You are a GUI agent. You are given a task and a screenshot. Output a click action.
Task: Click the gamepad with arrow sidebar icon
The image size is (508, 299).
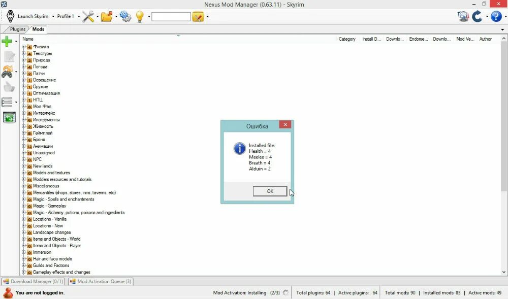(x=7, y=72)
